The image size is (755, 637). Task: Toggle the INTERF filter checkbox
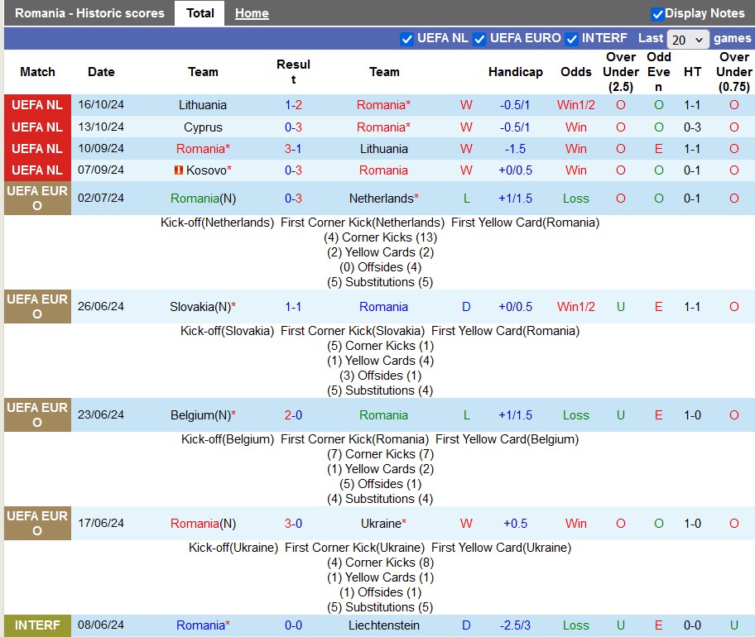point(572,39)
